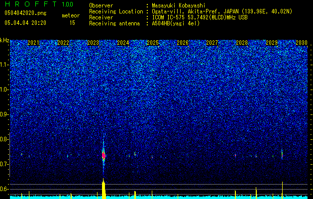The width and height of the screenshot is (313, 199).
Task: Click the tall yellow intensity peak after 2023
Action: tap(104, 189)
